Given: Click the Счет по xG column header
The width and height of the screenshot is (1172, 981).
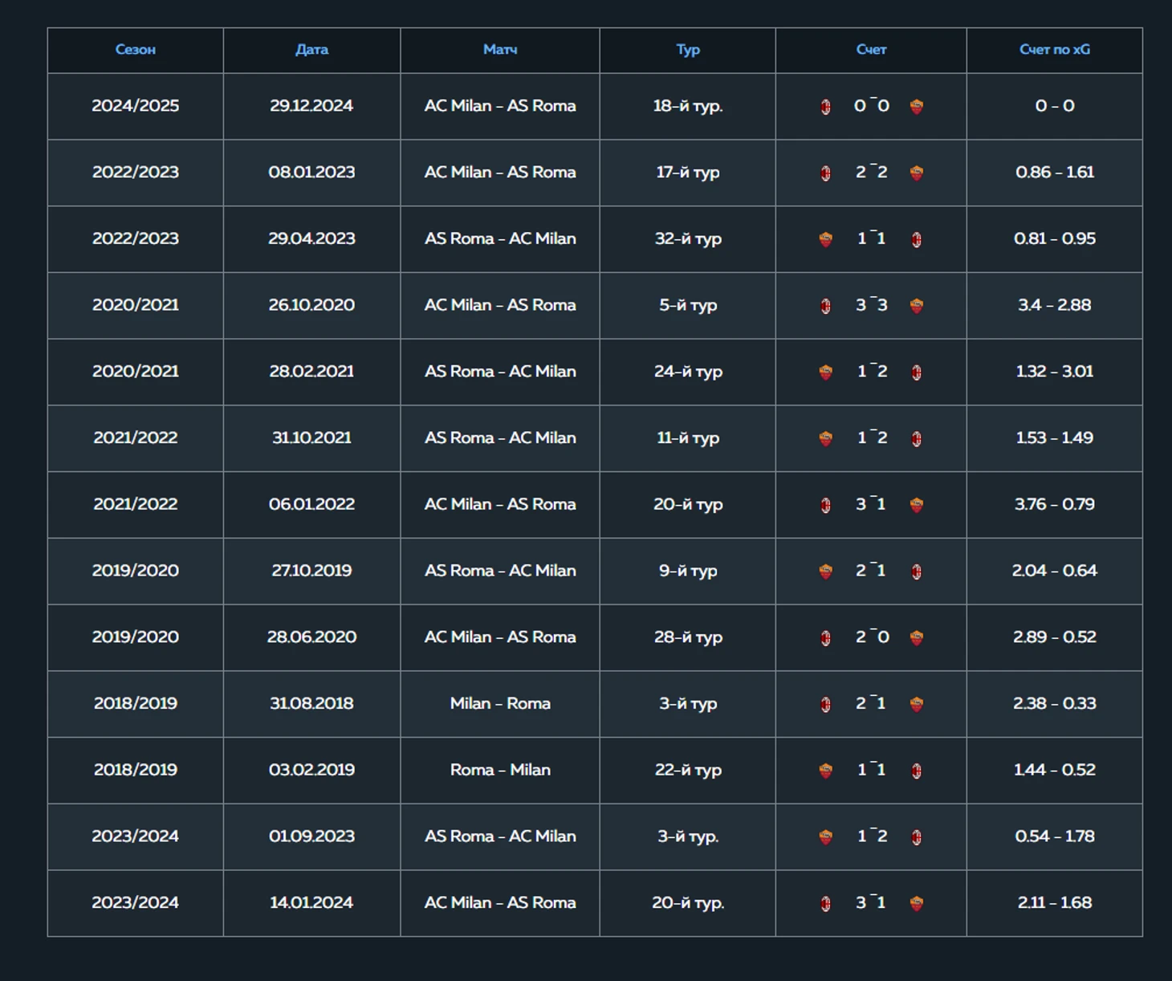Looking at the screenshot, I should 1055,50.
